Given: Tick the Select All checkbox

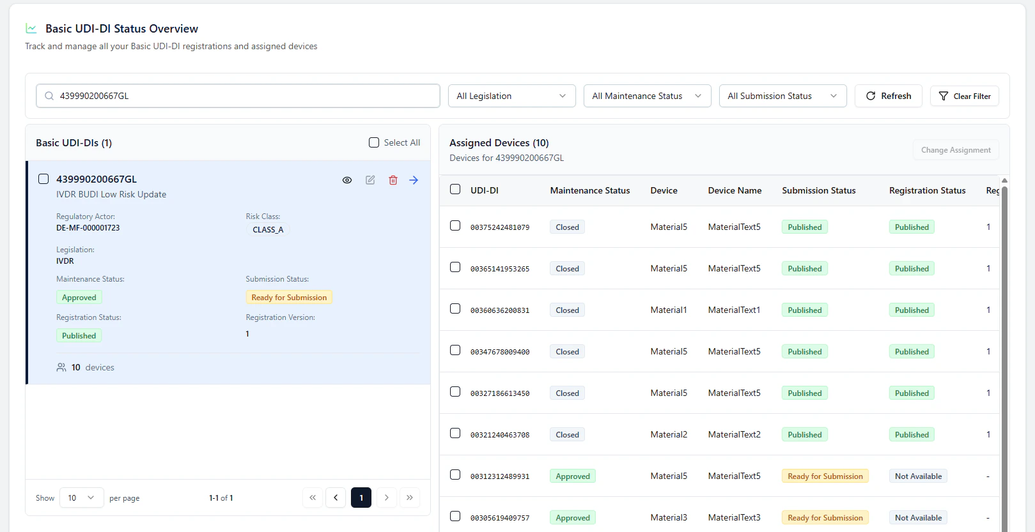Looking at the screenshot, I should 374,142.
